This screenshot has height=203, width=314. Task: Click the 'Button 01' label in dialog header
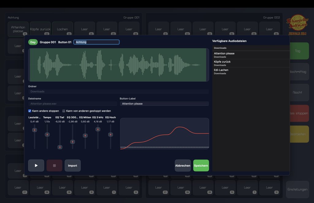[65, 42]
